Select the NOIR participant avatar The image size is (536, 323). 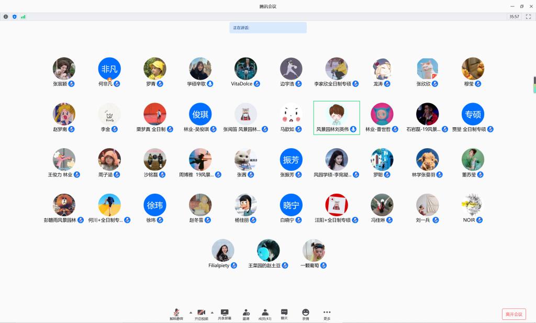point(472,205)
